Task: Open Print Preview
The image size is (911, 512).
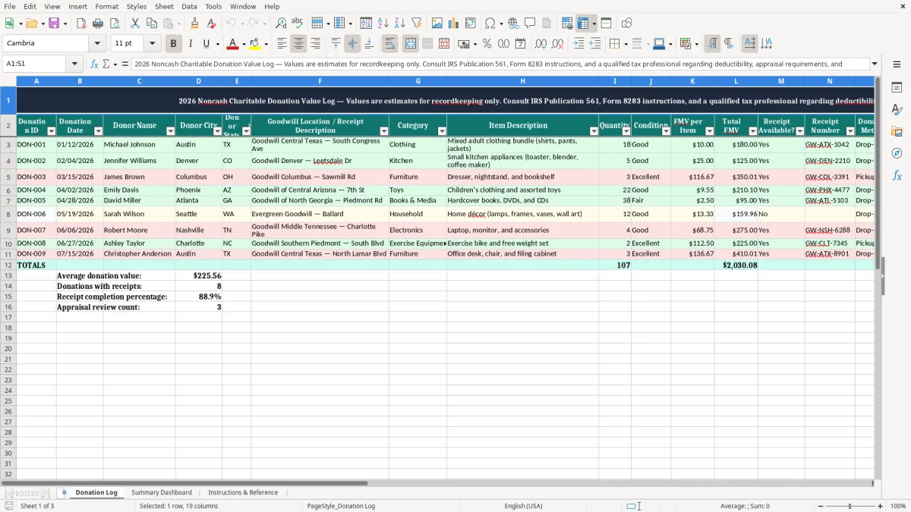Action: coord(113,24)
